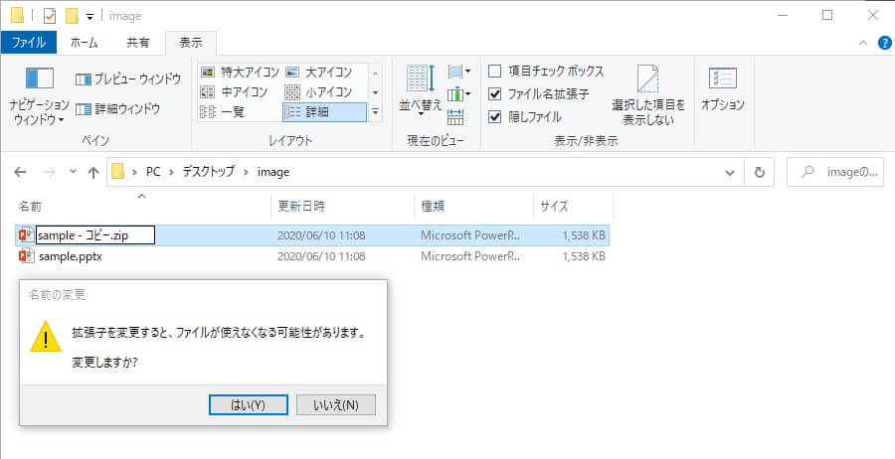The width and height of the screenshot is (895, 459).
Task: Toggle the Preview Window (プレビューウィンドウ) pane
Action: (128, 79)
